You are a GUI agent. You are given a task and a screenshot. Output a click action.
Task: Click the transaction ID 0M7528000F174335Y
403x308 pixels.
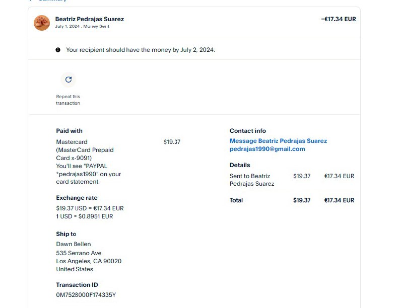point(86,295)
